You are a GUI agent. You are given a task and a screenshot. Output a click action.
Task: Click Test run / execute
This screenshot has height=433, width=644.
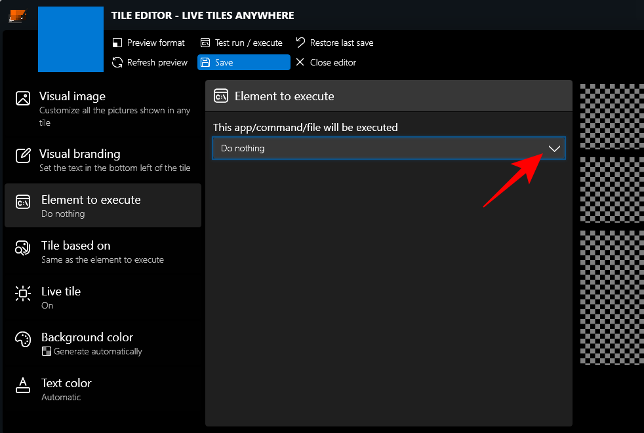(241, 43)
